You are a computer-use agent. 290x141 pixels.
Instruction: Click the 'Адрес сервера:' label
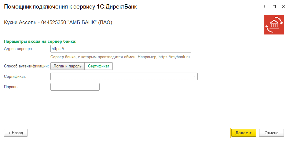coord(18,49)
